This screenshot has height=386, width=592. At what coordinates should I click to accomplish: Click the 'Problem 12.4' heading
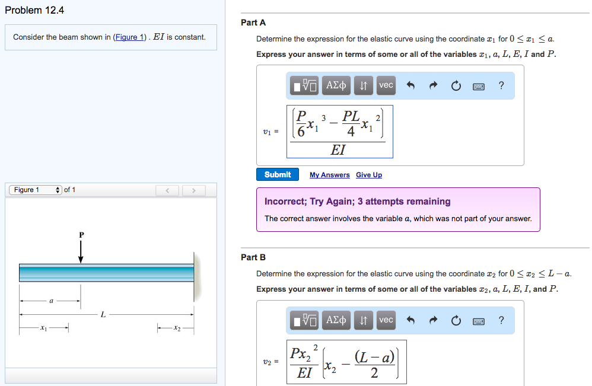pyautogui.click(x=34, y=10)
